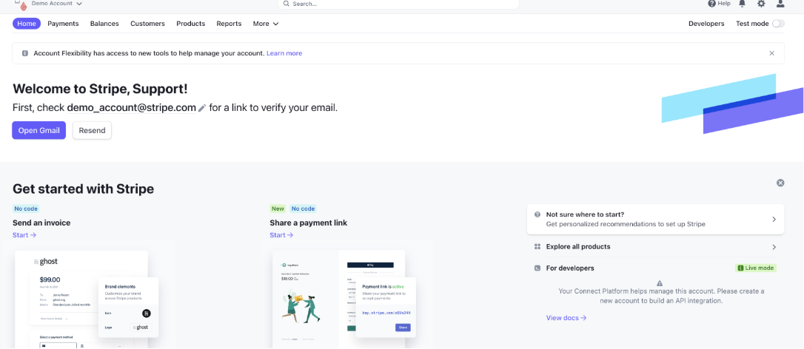
Task: Open the Customers tab
Action: click(147, 24)
